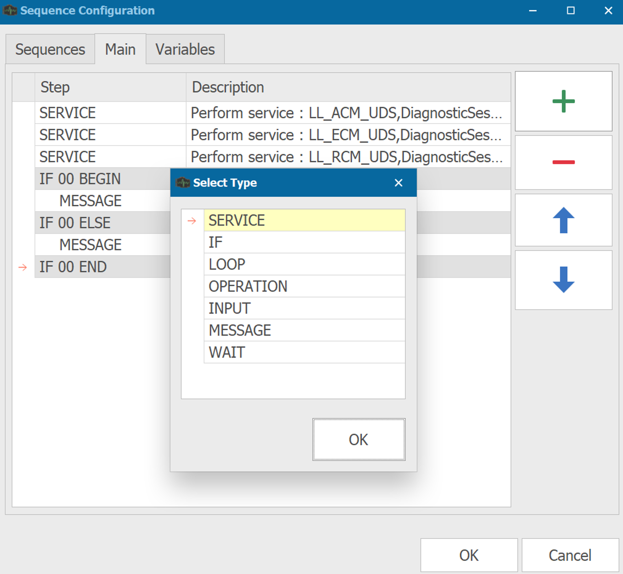Click OK in the Sequence Configuration window
The height and width of the screenshot is (574, 623).
click(469, 555)
